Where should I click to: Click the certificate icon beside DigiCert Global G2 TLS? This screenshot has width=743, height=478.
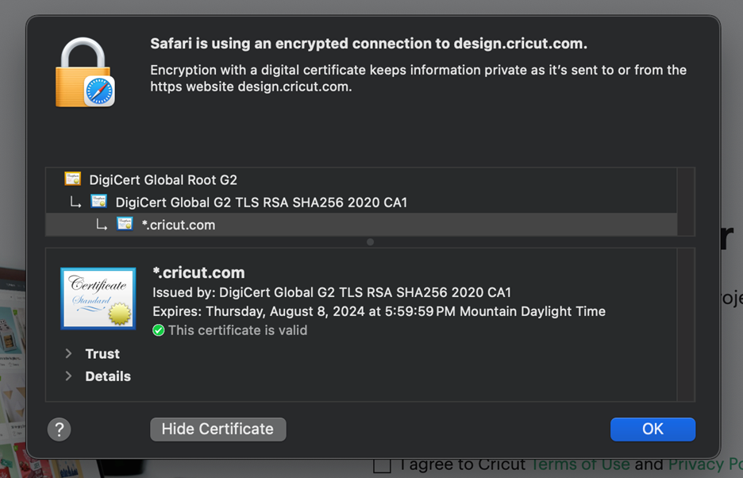98,202
